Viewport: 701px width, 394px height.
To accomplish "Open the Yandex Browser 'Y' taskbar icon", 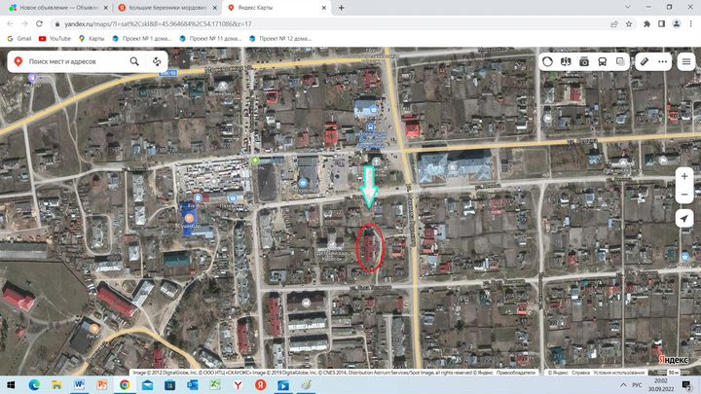I will tap(238, 385).
